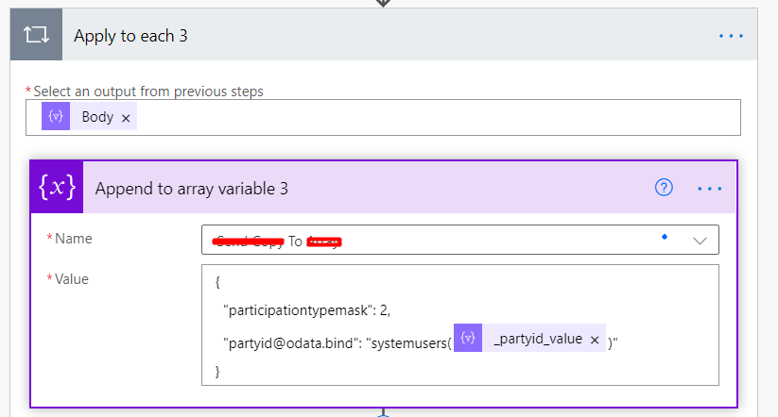Viewport: 778px width, 417px height.
Task: Click the closing brace line in Value
Action: tap(218, 372)
